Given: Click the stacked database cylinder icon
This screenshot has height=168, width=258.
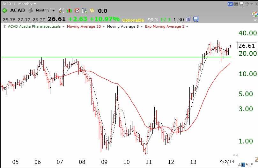Looking at the screenshot, I should (x=188, y=19).
